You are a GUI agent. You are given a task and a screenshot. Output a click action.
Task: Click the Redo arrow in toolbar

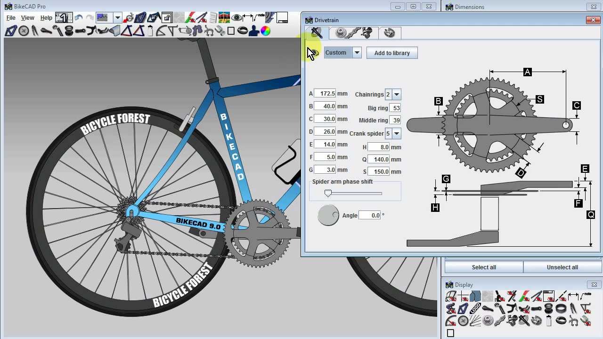pyautogui.click(x=90, y=18)
